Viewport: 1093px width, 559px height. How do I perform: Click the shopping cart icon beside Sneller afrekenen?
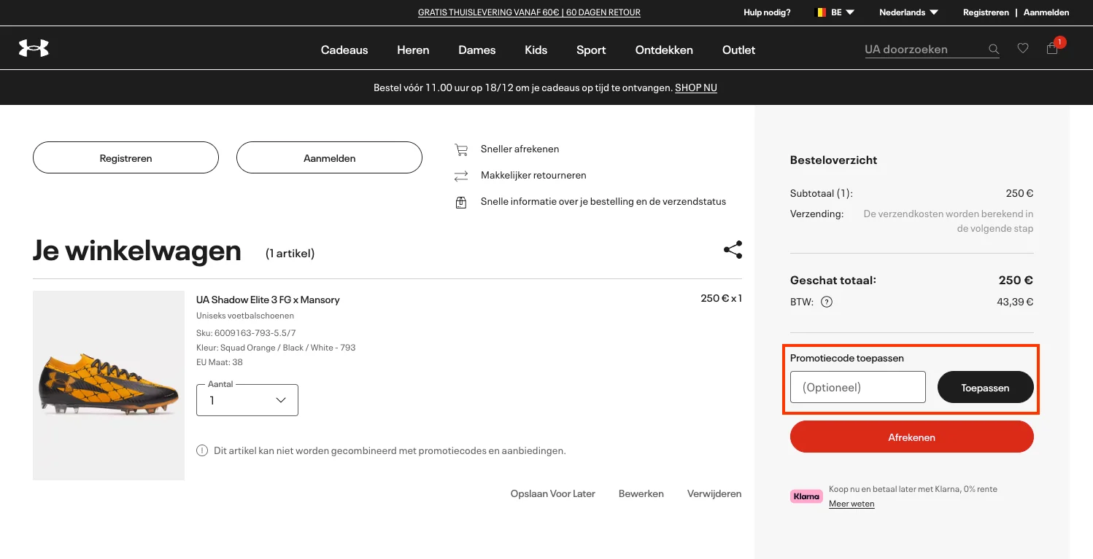coord(461,149)
